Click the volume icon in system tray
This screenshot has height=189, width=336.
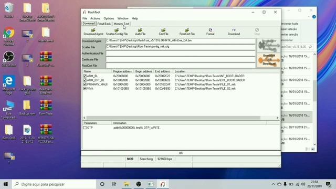tap(303, 184)
